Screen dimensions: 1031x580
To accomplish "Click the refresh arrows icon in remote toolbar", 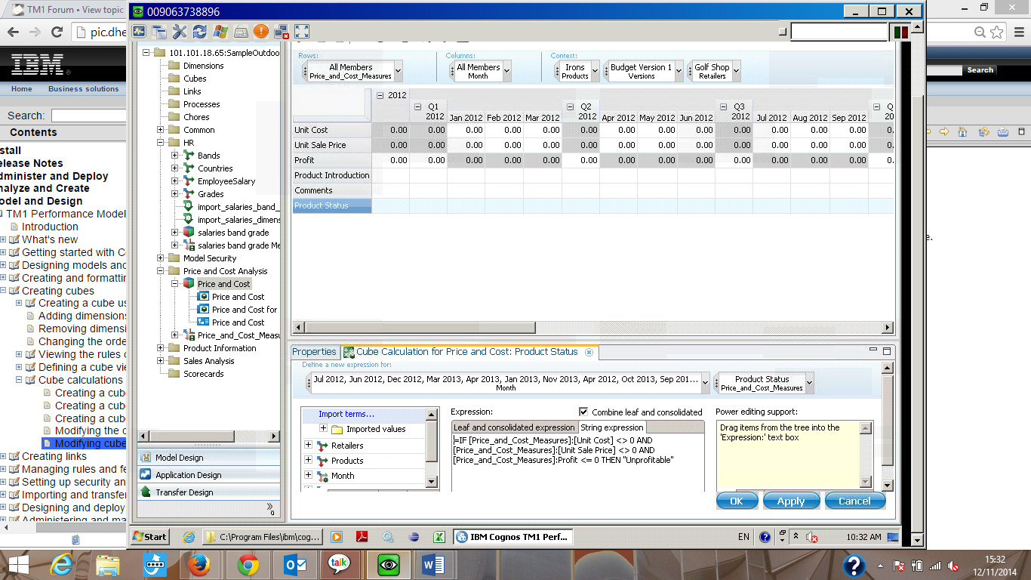I will 200,32.
